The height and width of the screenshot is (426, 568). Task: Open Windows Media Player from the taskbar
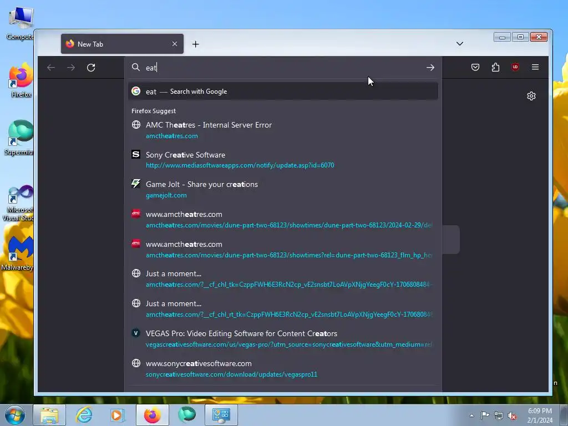click(x=118, y=415)
